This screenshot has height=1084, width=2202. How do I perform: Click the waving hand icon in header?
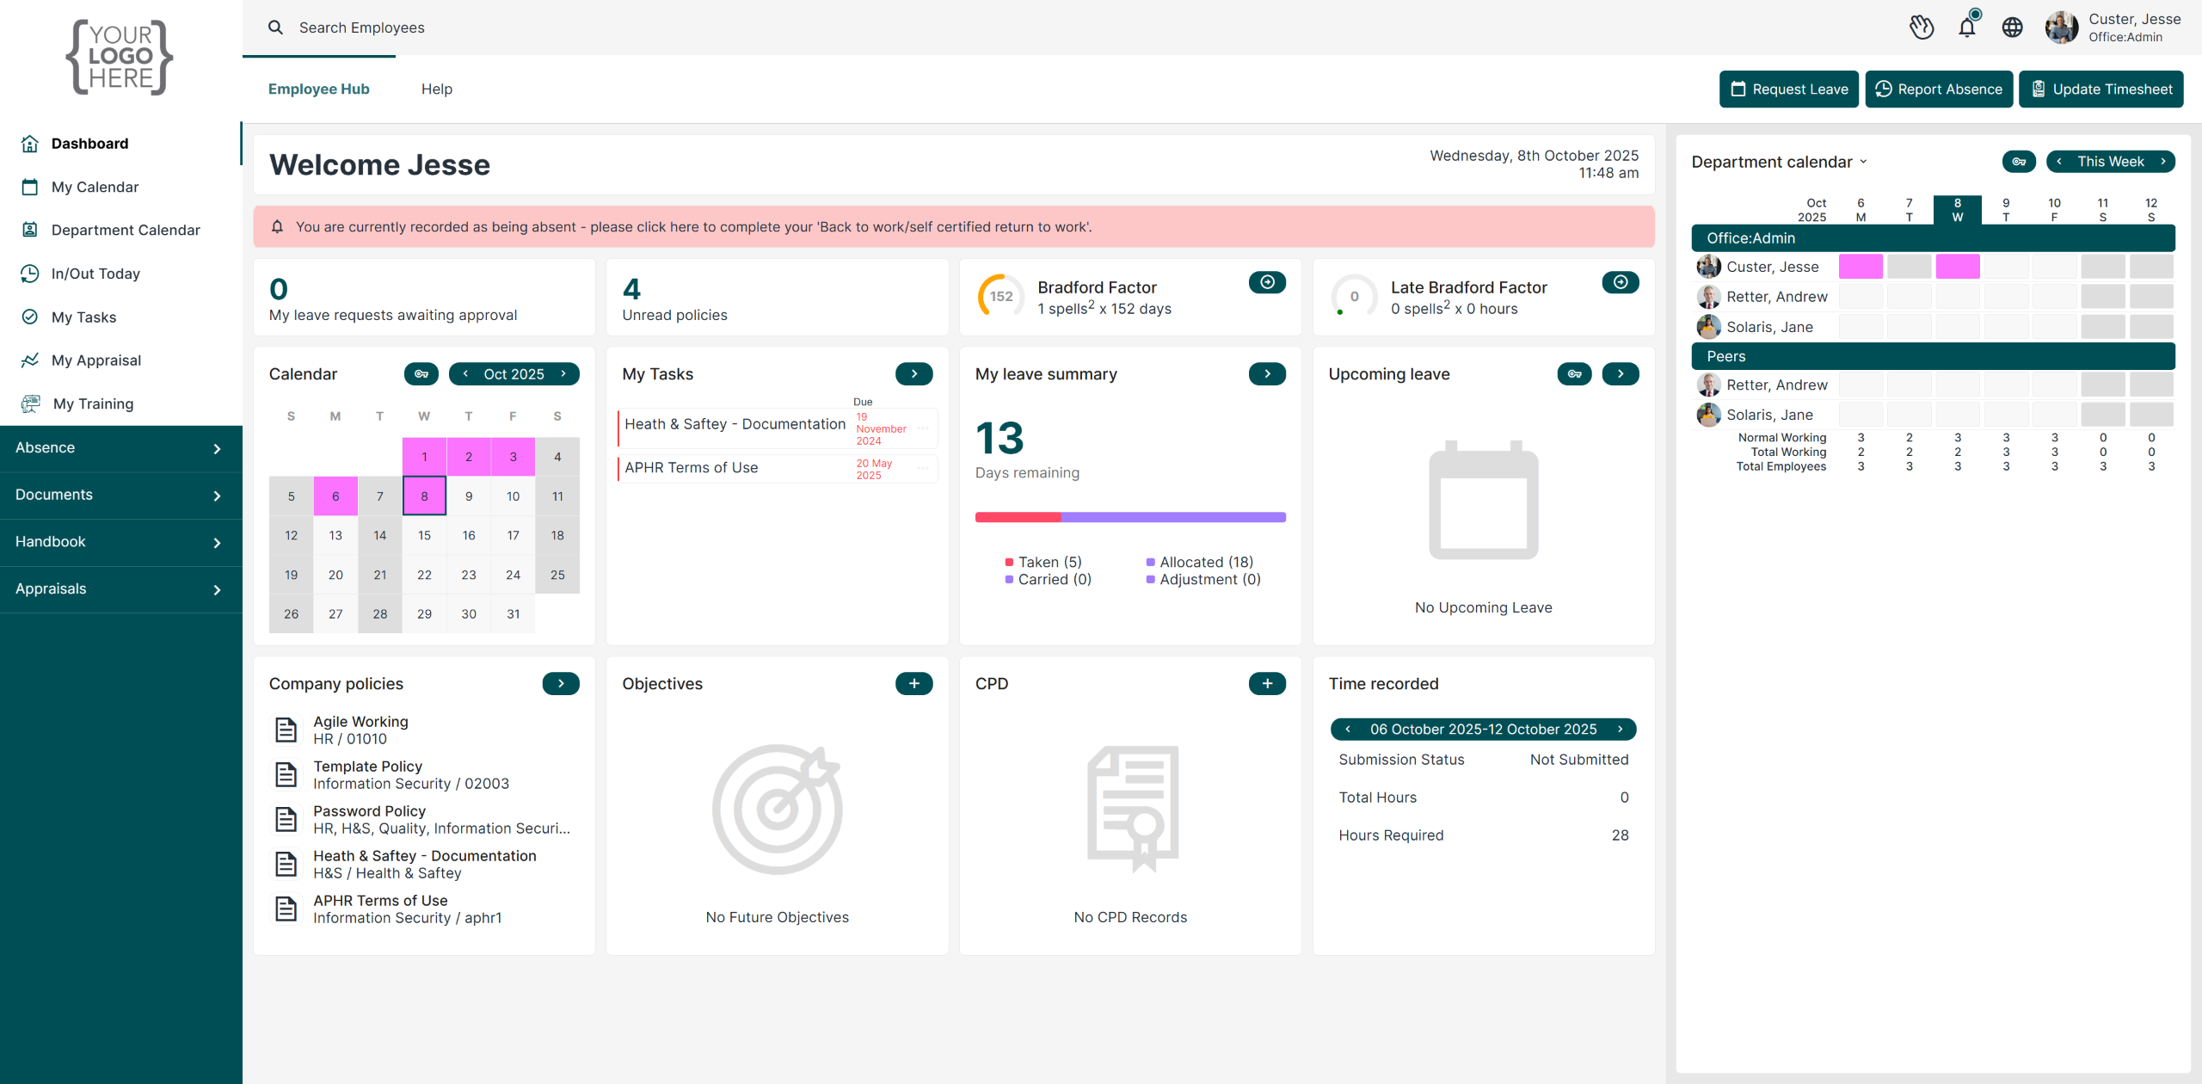pyautogui.click(x=1921, y=28)
